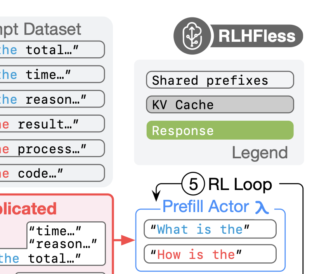Click the "the time…" prompt row

[x=52, y=74]
